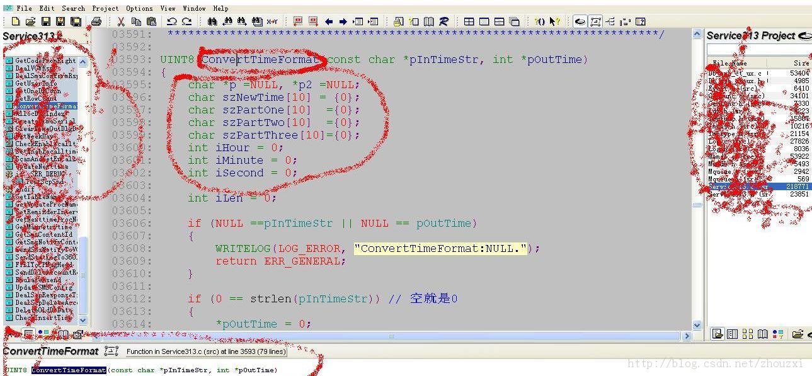Screen dimensions: 812x376
Task: Click the blue R relation icon
Action: pos(443,21)
